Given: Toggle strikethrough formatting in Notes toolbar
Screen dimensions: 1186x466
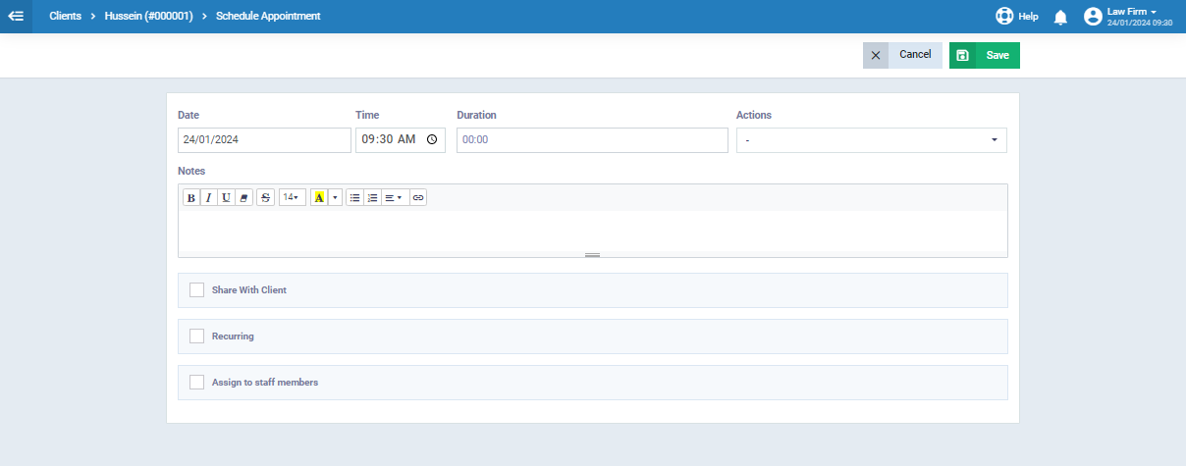Looking at the screenshot, I should (x=265, y=197).
